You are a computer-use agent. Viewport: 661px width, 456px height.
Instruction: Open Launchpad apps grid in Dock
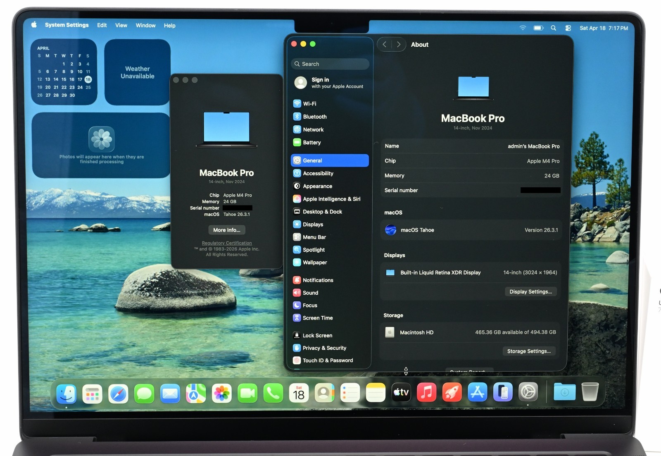(x=93, y=393)
